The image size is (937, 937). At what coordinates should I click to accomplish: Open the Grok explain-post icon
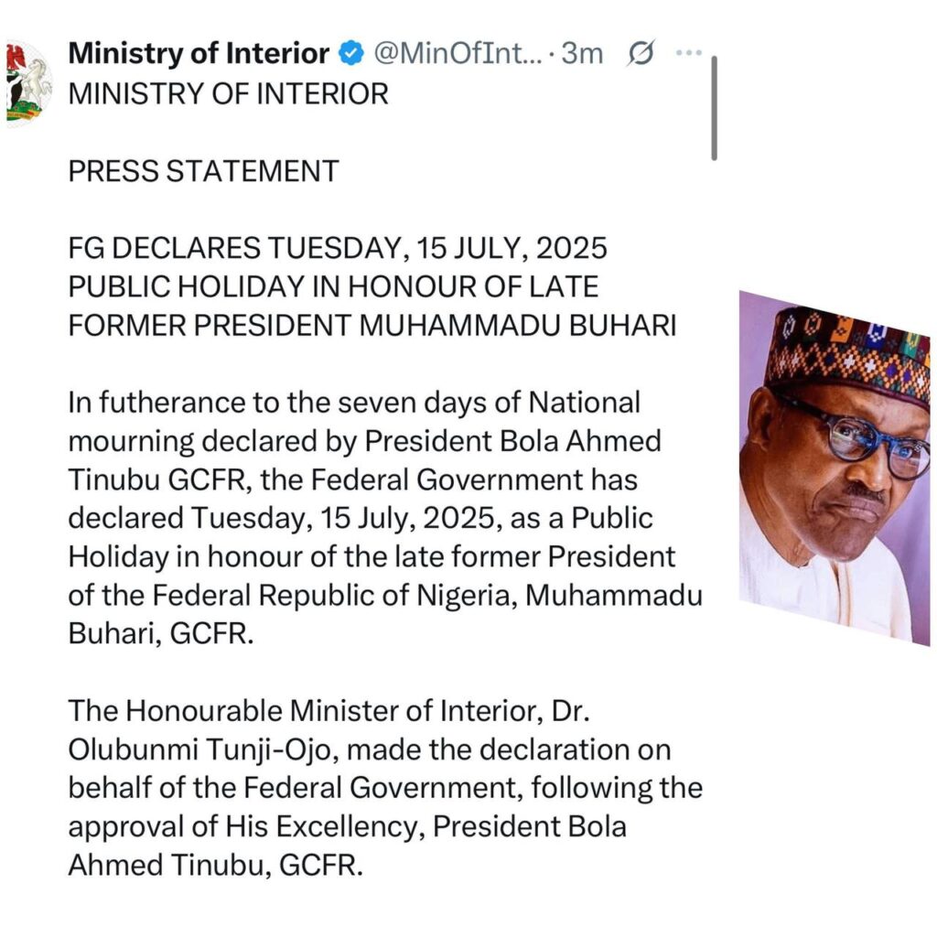click(x=641, y=54)
